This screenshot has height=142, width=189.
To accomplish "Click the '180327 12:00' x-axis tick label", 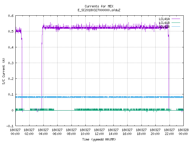I will point(99,132).
